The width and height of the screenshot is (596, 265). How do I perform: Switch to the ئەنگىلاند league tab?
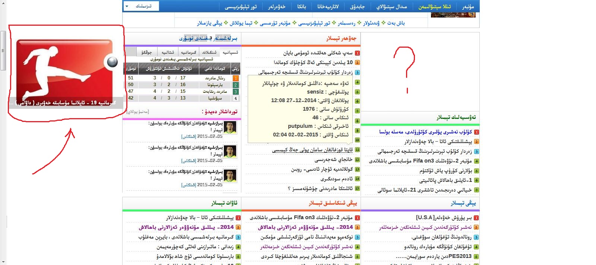[209, 53]
